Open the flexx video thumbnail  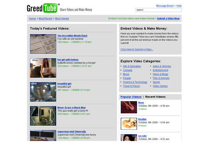[x=129, y=107]
